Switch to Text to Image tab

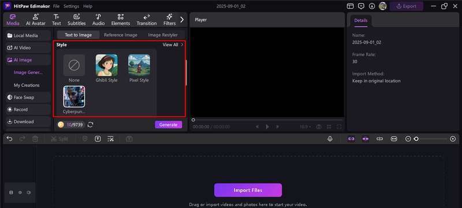pos(78,35)
